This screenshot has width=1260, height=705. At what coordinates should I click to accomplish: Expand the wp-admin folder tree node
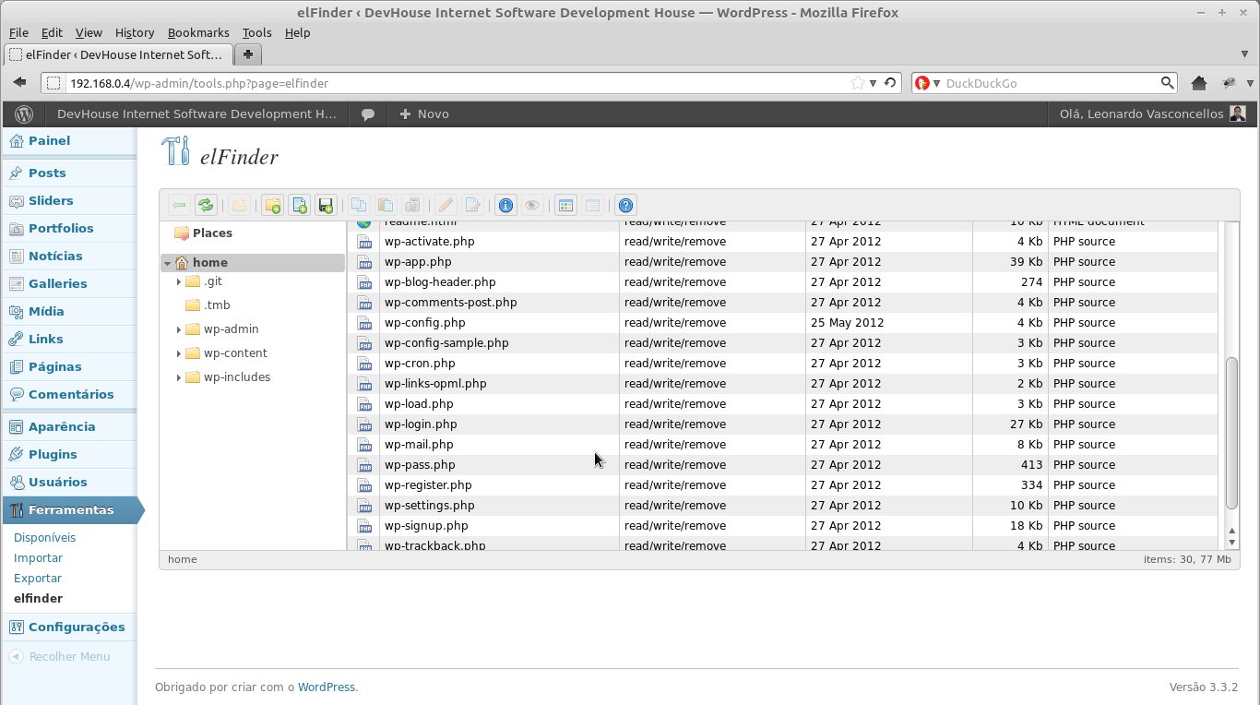[178, 329]
